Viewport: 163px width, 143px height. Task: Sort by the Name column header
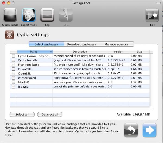[35, 51]
